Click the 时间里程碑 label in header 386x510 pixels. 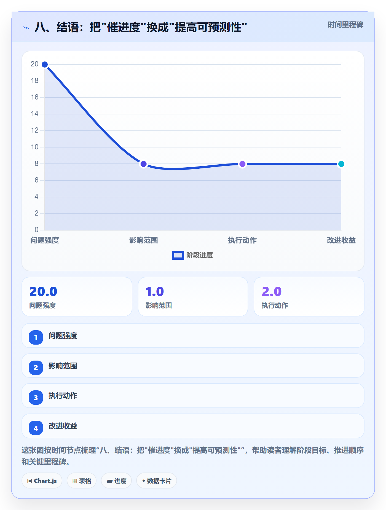click(x=345, y=25)
